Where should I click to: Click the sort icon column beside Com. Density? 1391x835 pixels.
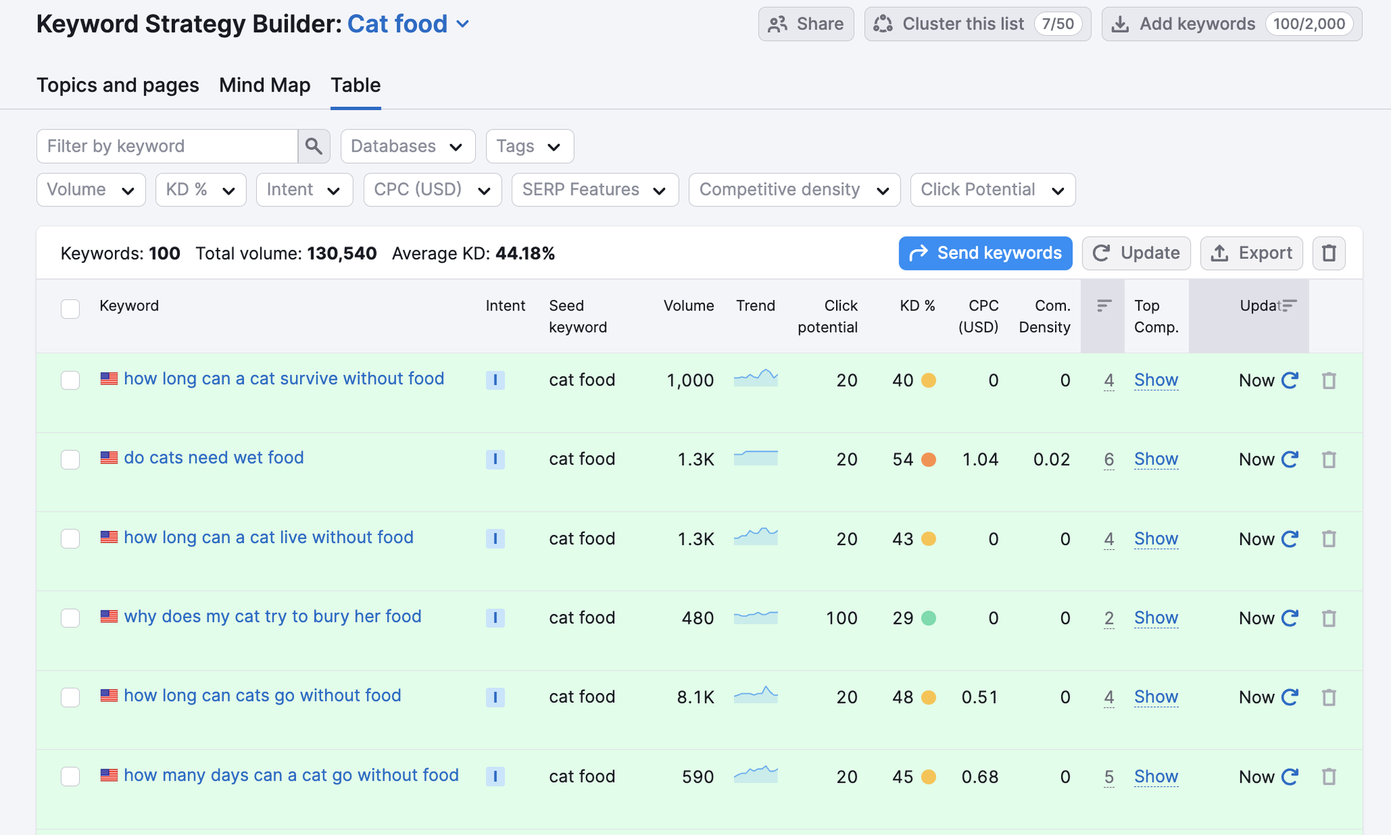point(1103,306)
